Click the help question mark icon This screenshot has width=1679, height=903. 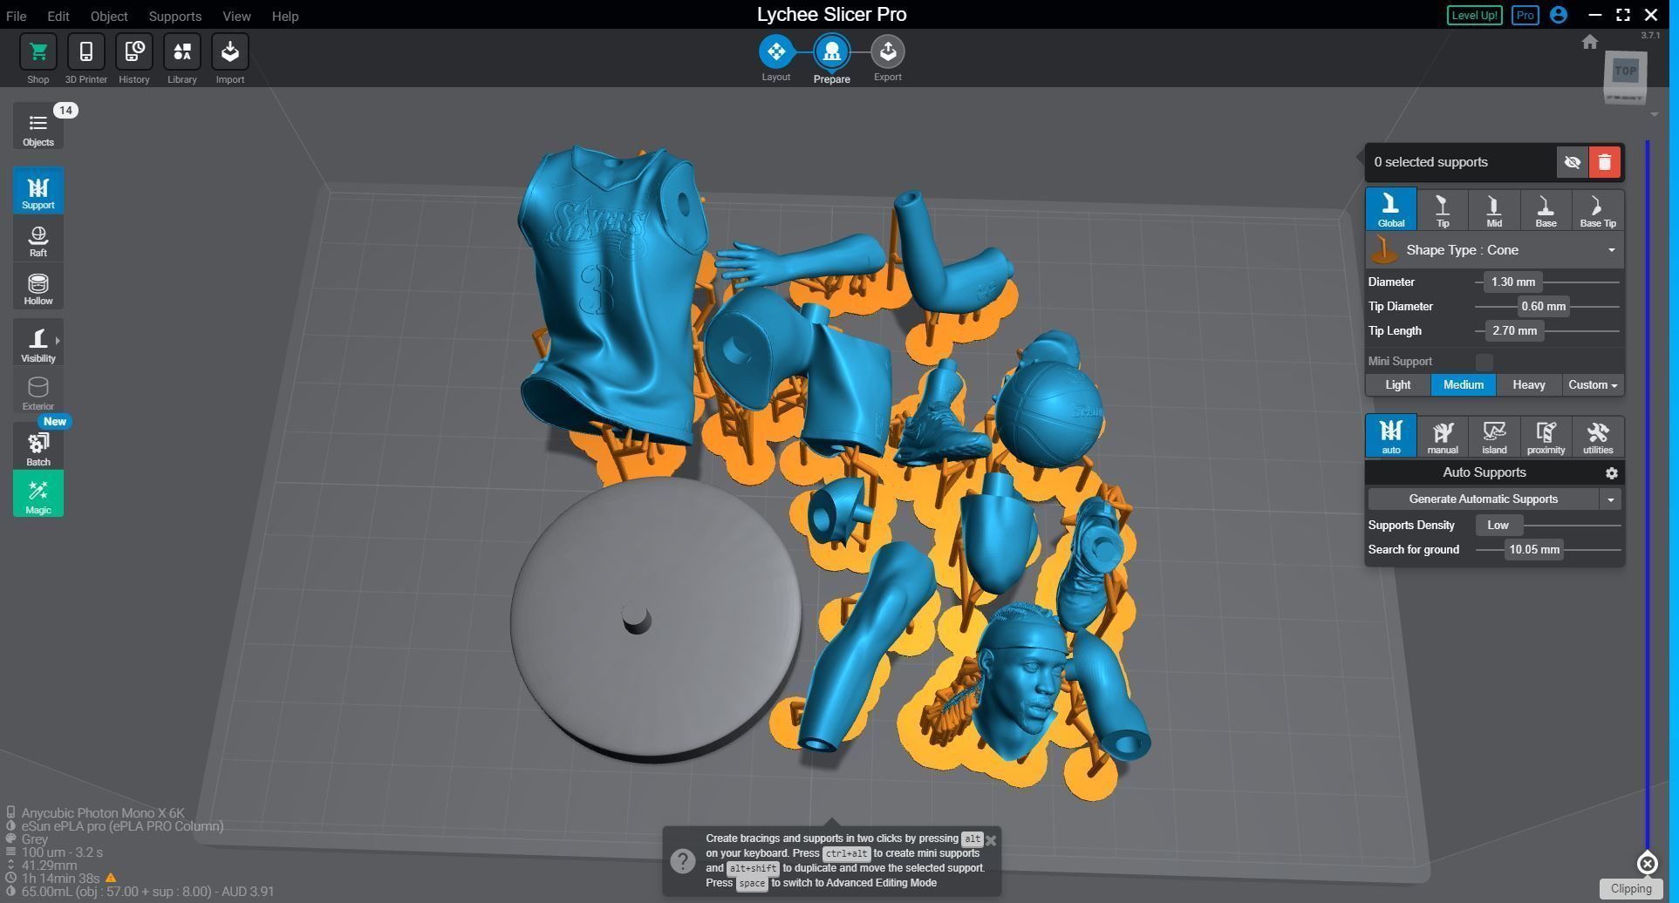682,861
